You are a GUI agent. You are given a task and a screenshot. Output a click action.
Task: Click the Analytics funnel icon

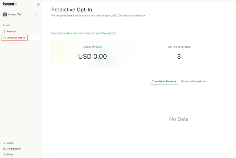tap(4, 32)
